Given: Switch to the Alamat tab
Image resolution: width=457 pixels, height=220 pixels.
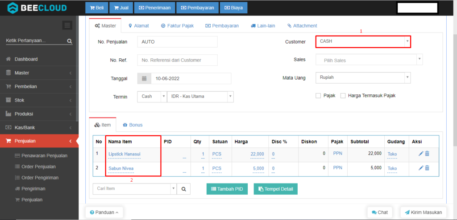Looking at the screenshot, I should 139,26.
